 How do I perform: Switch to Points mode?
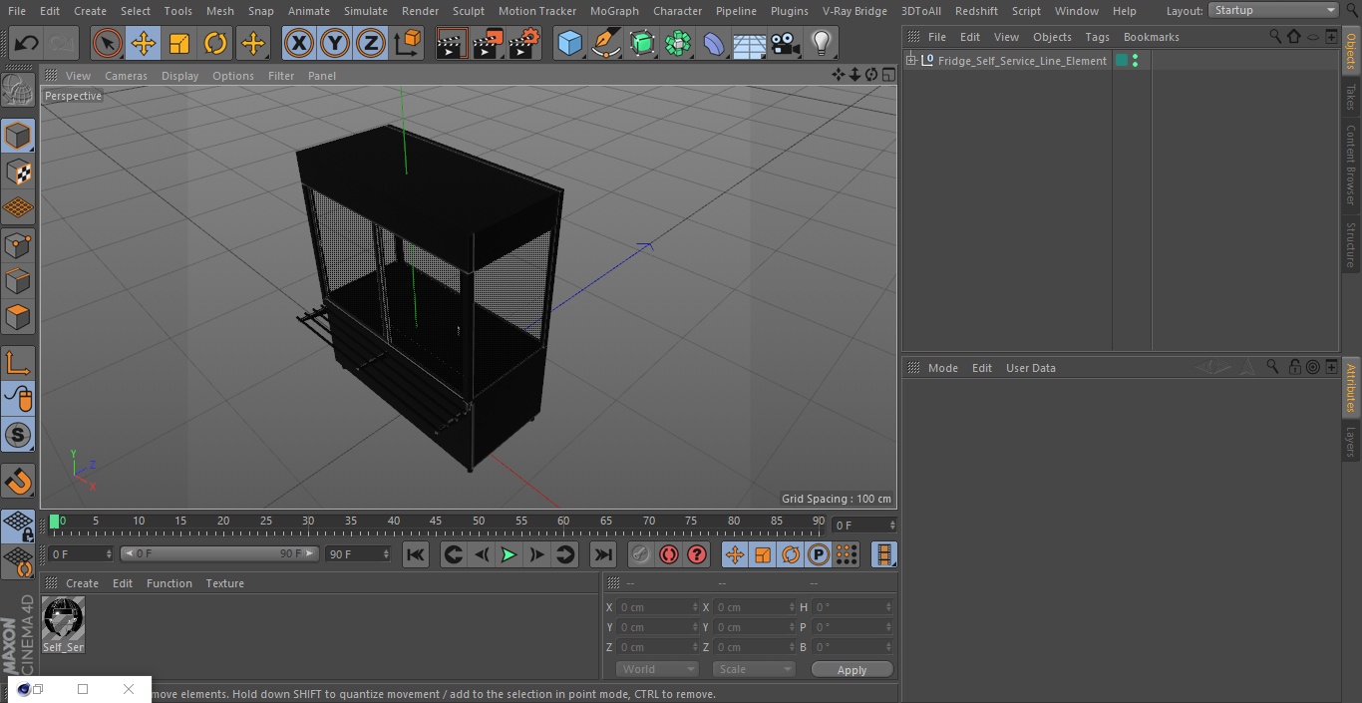point(18,244)
